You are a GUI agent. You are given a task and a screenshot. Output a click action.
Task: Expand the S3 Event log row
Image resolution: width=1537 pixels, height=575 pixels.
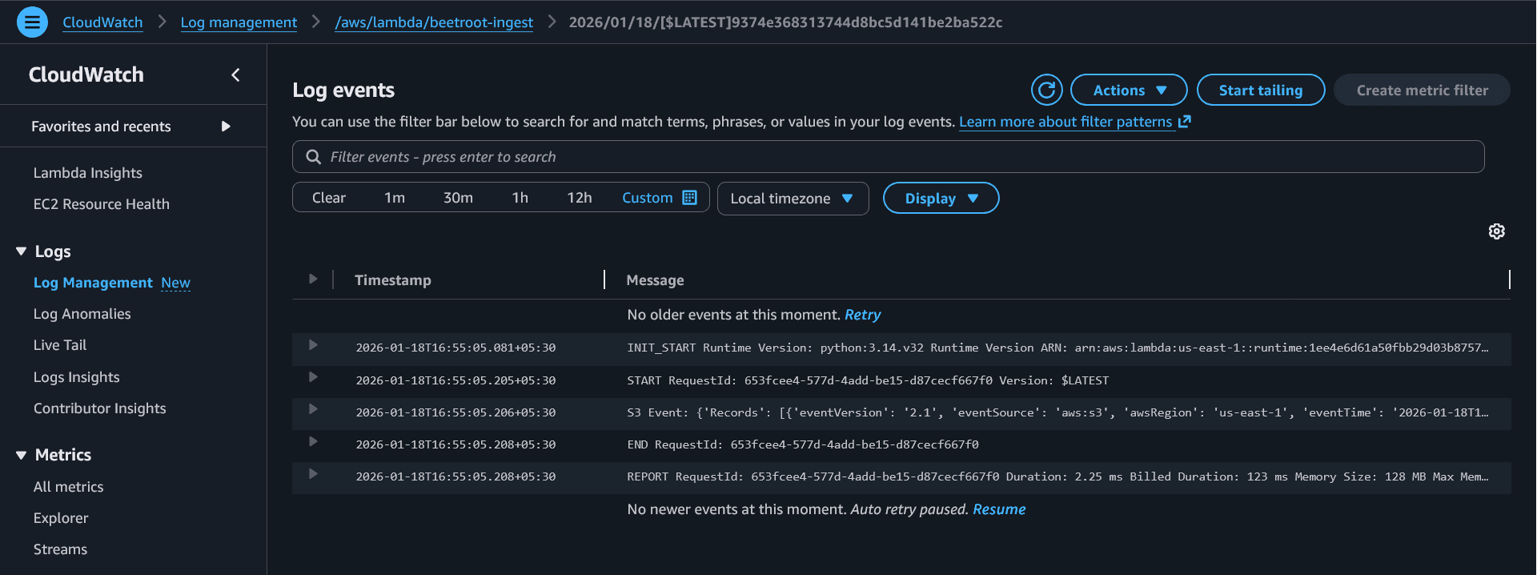pyautogui.click(x=313, y=409)
